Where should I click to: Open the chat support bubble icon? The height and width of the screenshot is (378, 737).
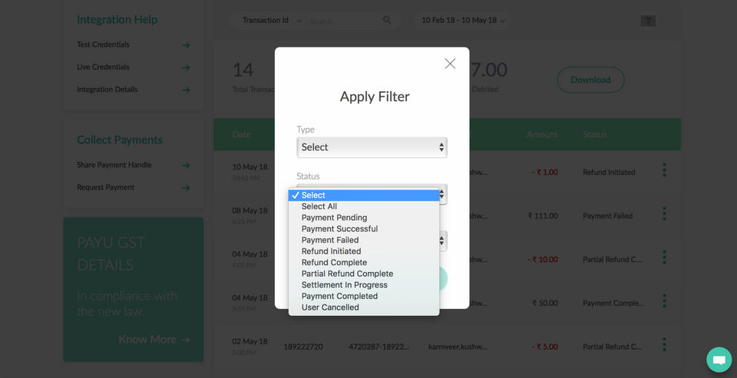tap(719, 359)
